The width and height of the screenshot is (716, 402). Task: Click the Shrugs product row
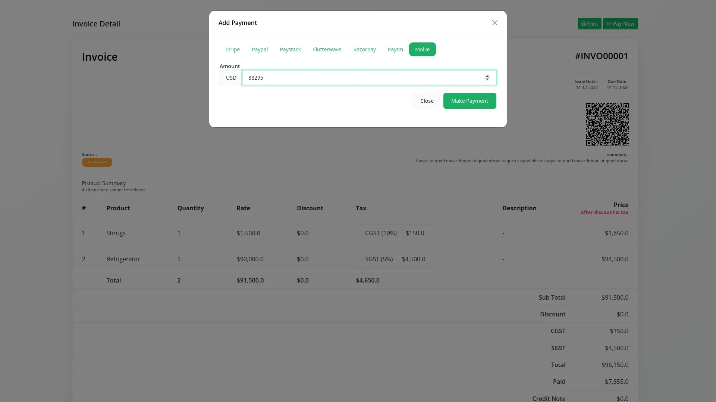(x=116, y=233)
